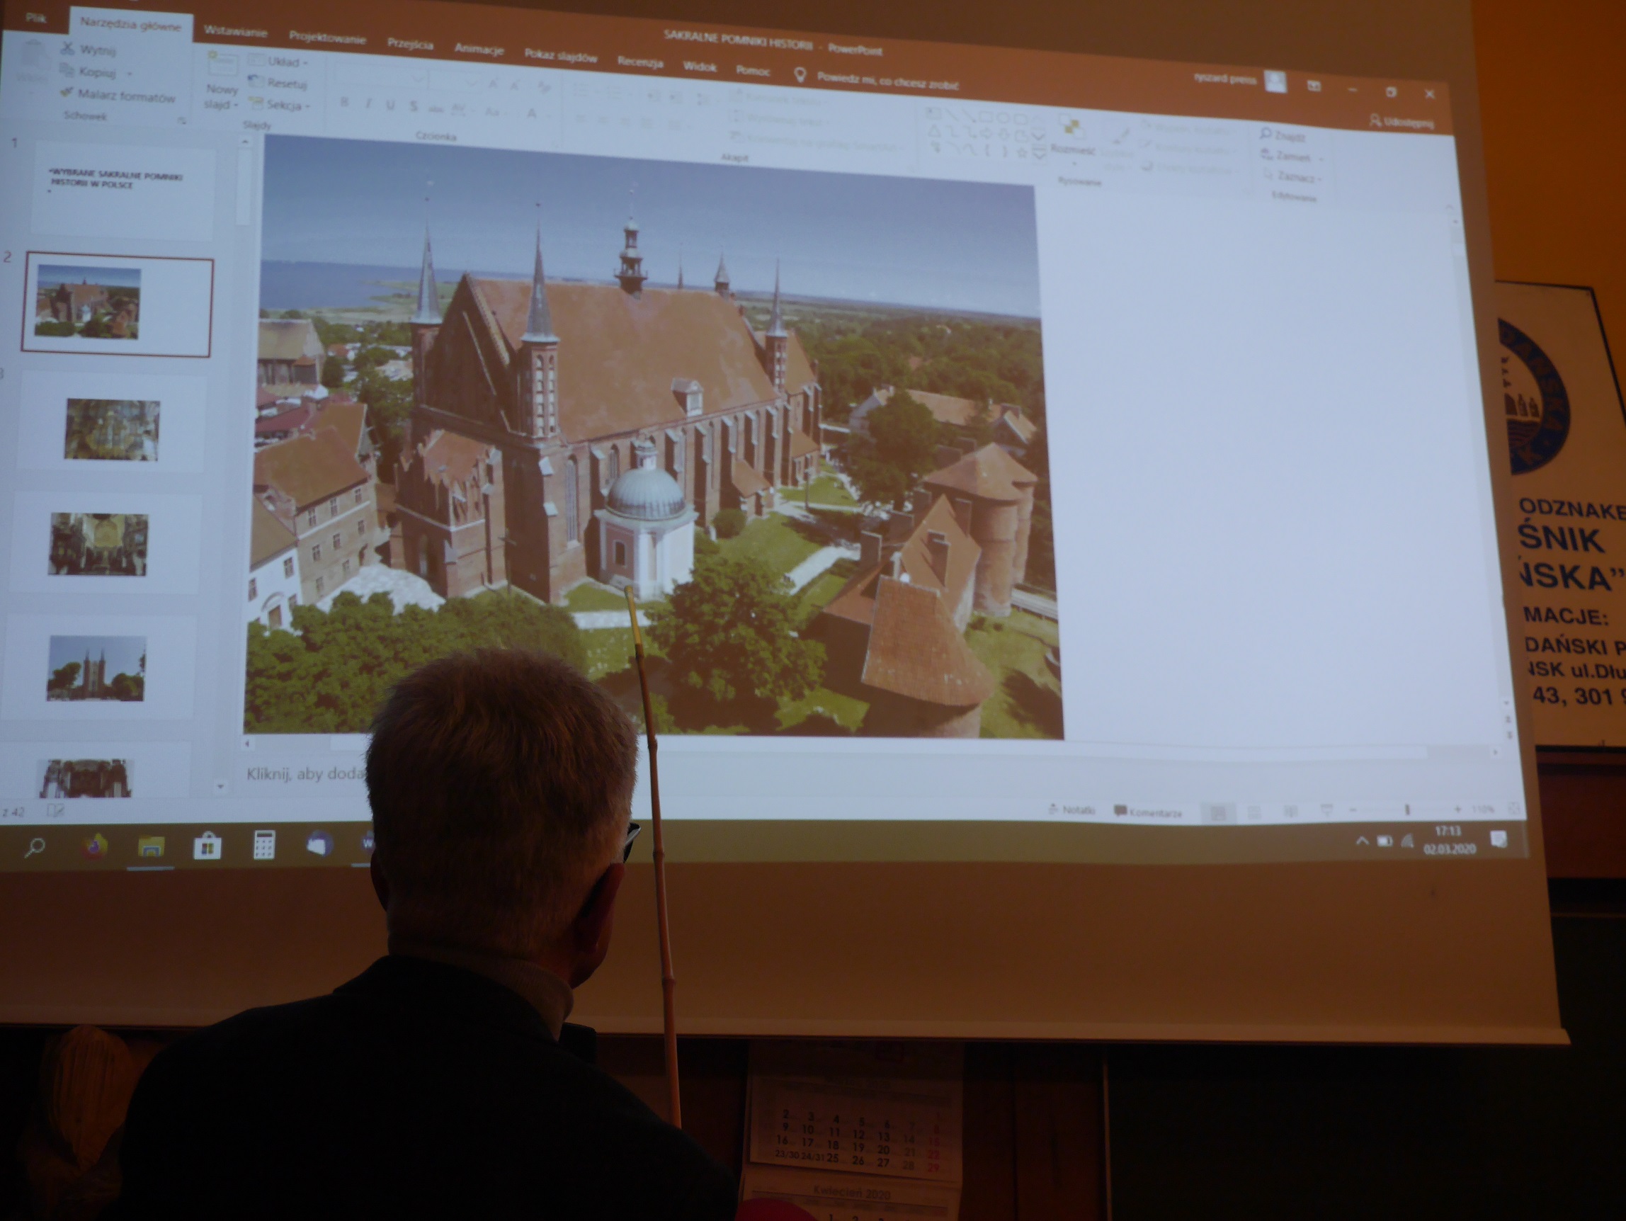Click the Udostępnij share button
This screenshot has height=1221, width=1626.
(x=1402, y=121)
